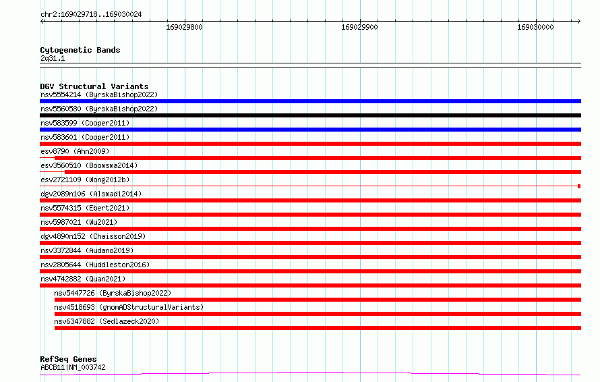Open dgv4890n152 (Chaisson2019) variant label
600x382 pixels.
click(x=93, y=236)
